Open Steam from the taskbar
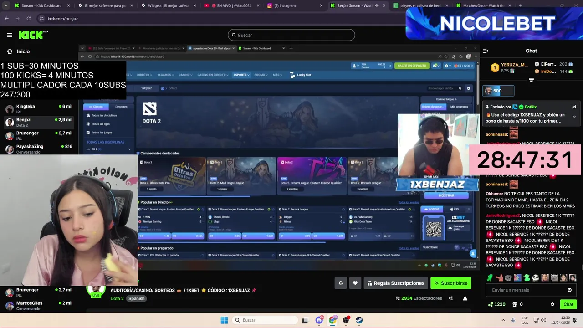 tap(359, 320)
